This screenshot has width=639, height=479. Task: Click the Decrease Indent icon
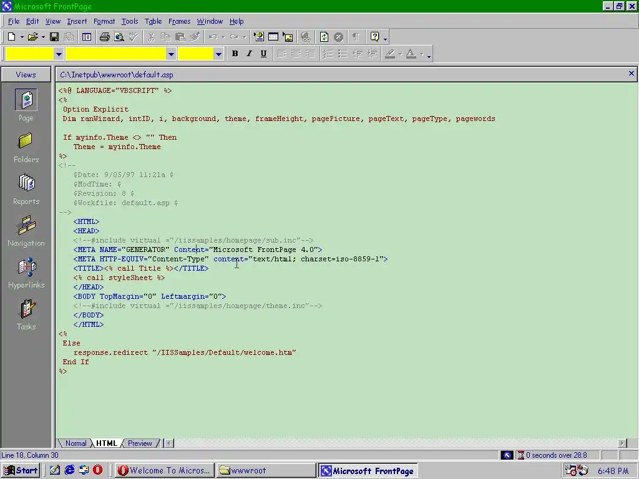point(358,54)
